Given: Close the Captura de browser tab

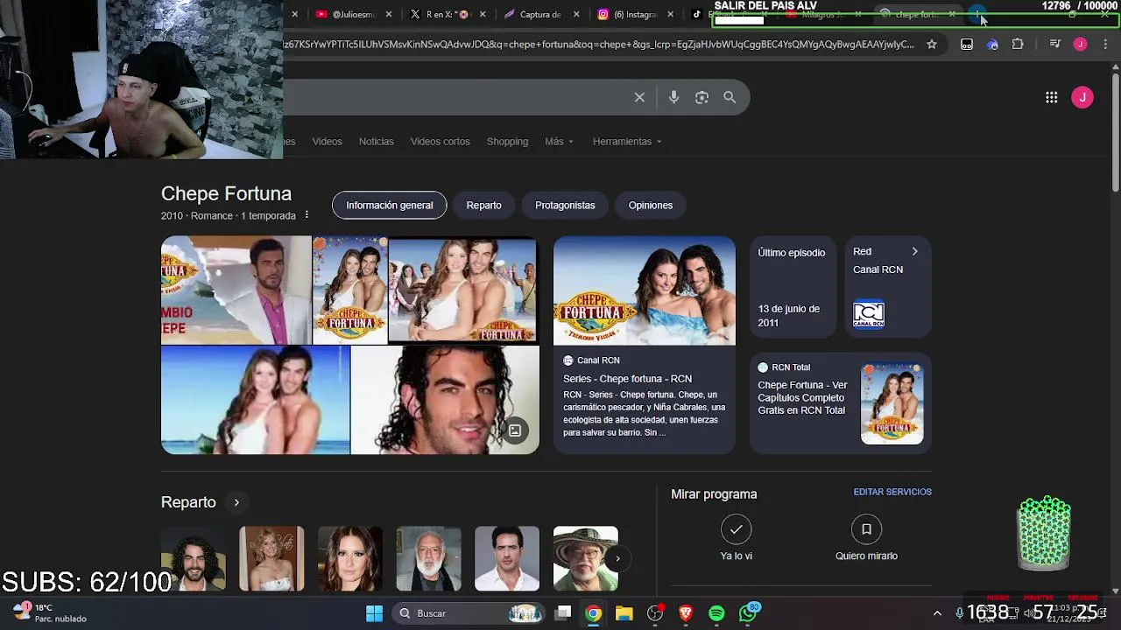Looking at the screenshot, I should pos(577,14).
